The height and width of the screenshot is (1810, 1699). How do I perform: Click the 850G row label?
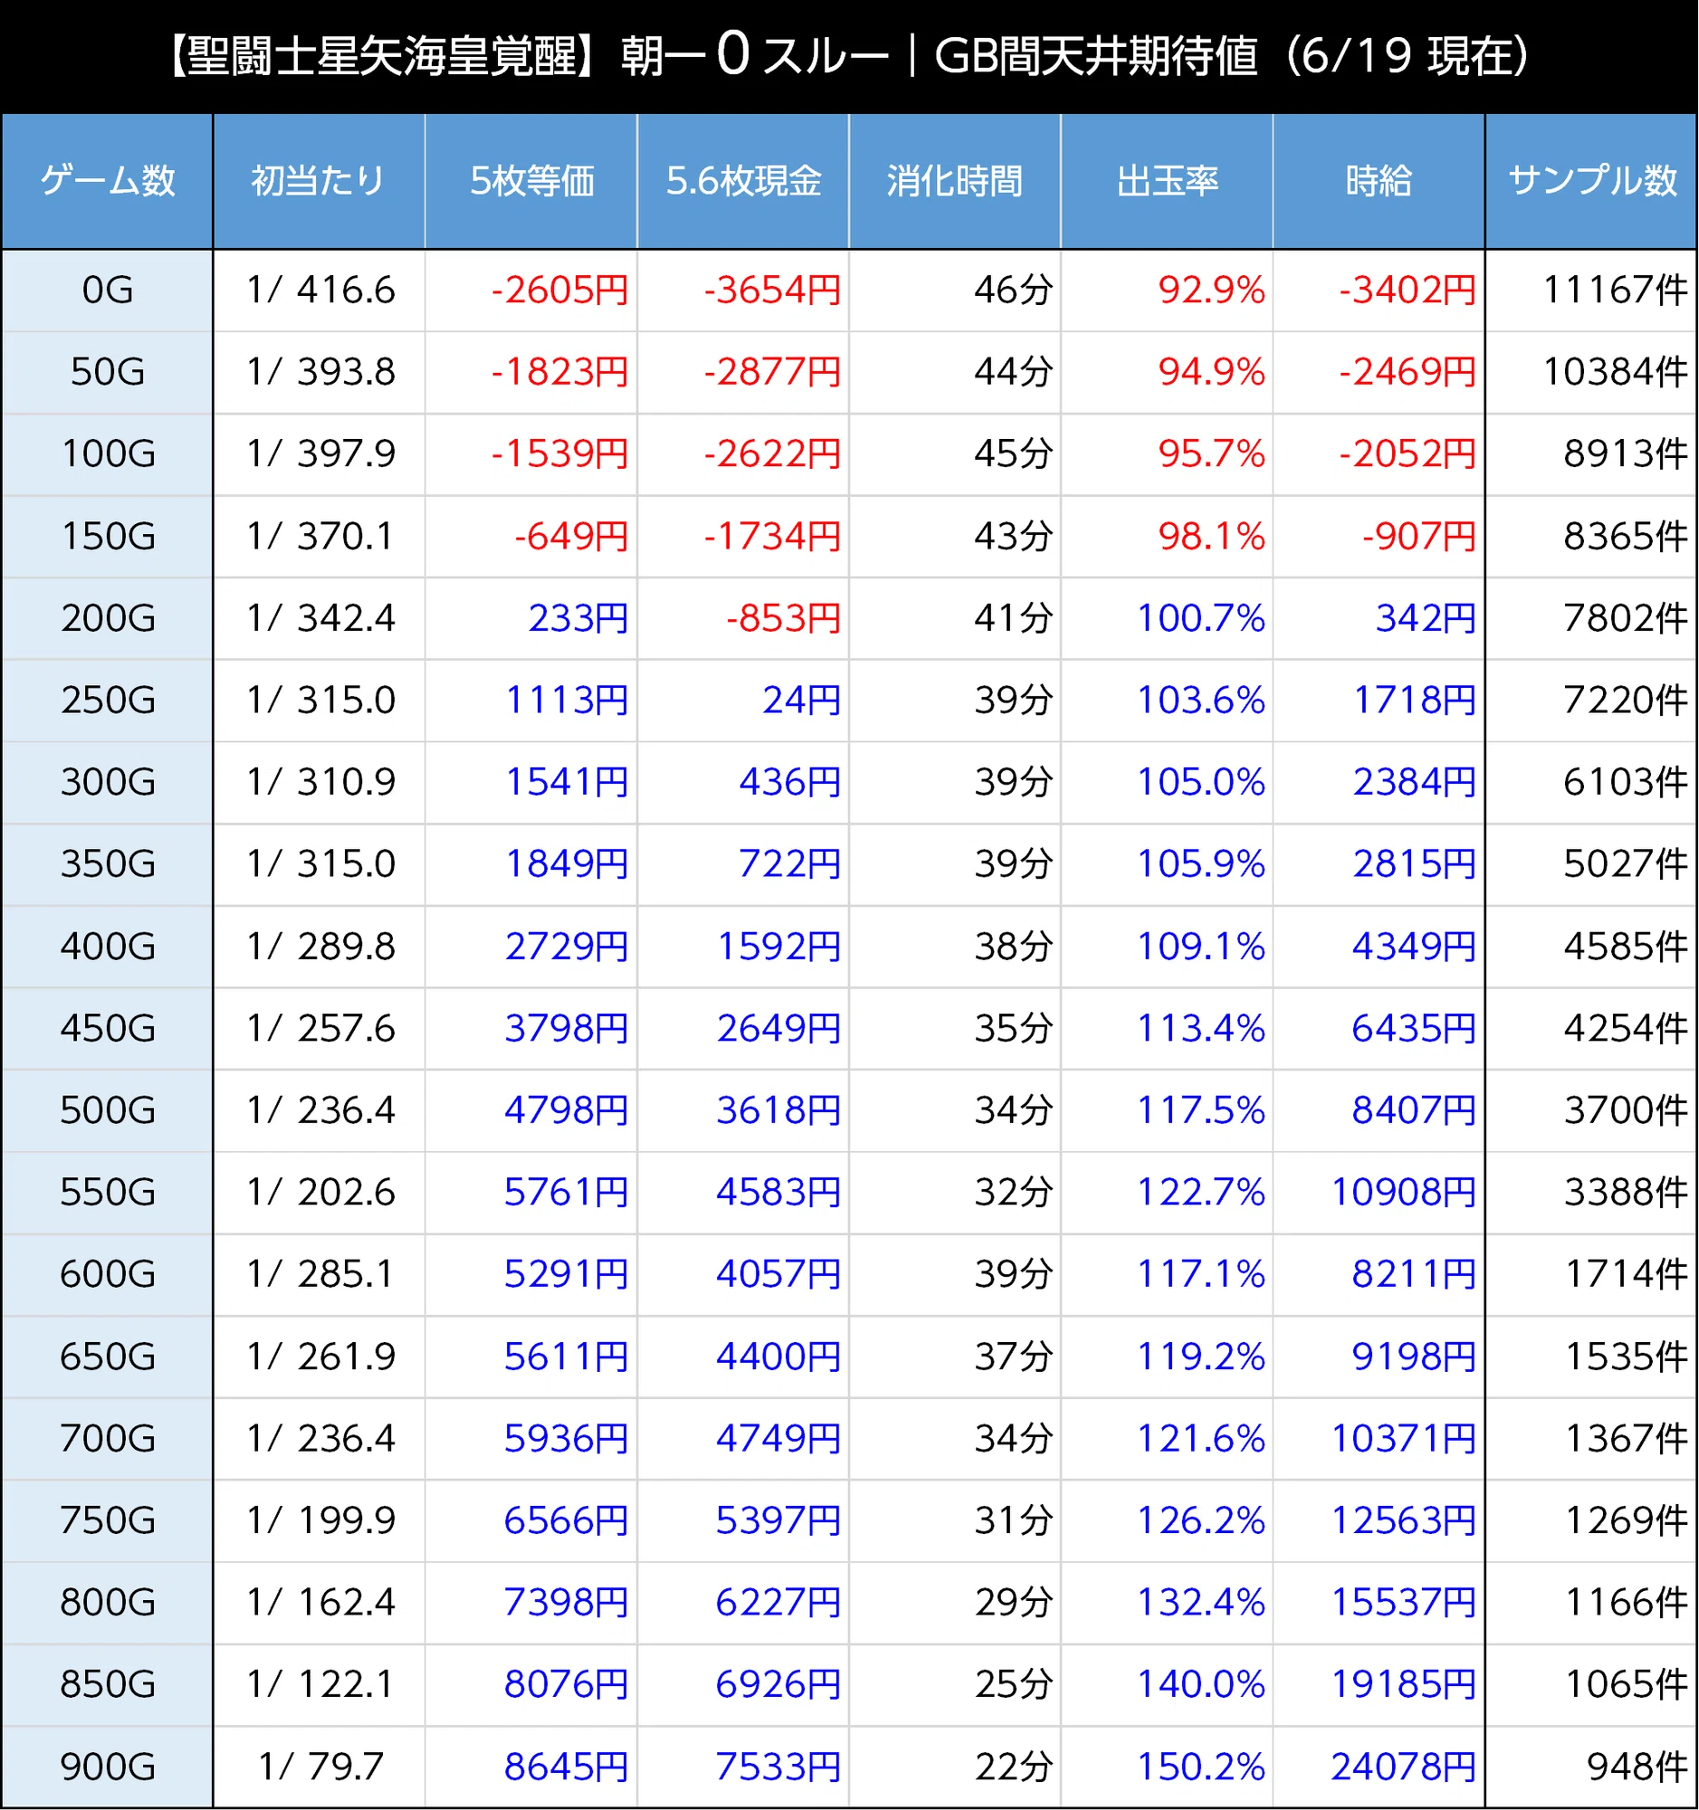[108, 1684]
